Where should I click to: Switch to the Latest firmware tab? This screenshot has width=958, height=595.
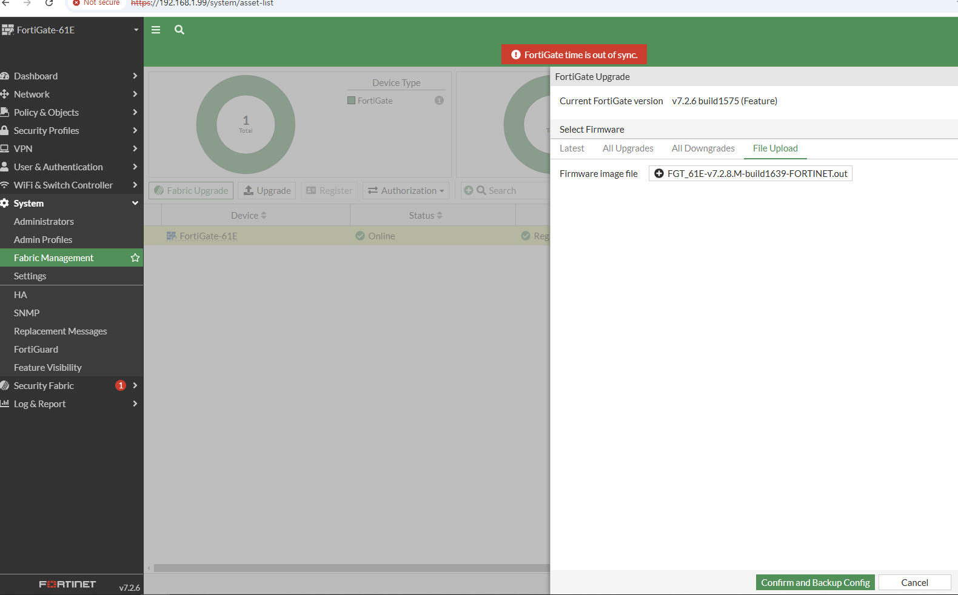click(x=572, y=148)
